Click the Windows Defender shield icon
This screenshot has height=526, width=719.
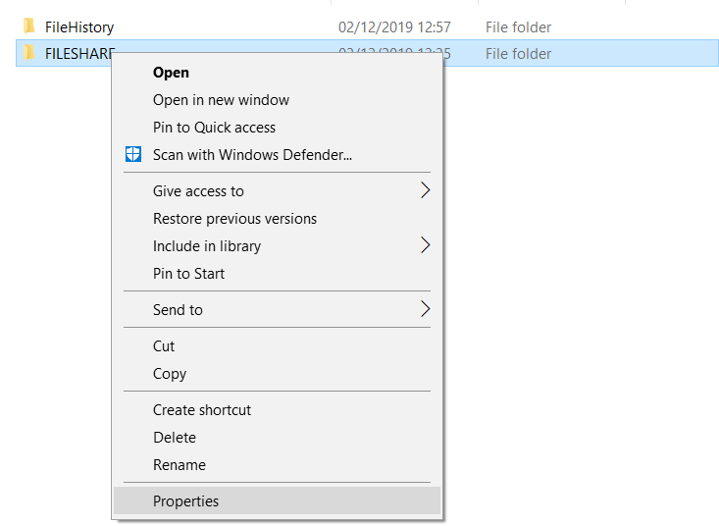[133, 154]
